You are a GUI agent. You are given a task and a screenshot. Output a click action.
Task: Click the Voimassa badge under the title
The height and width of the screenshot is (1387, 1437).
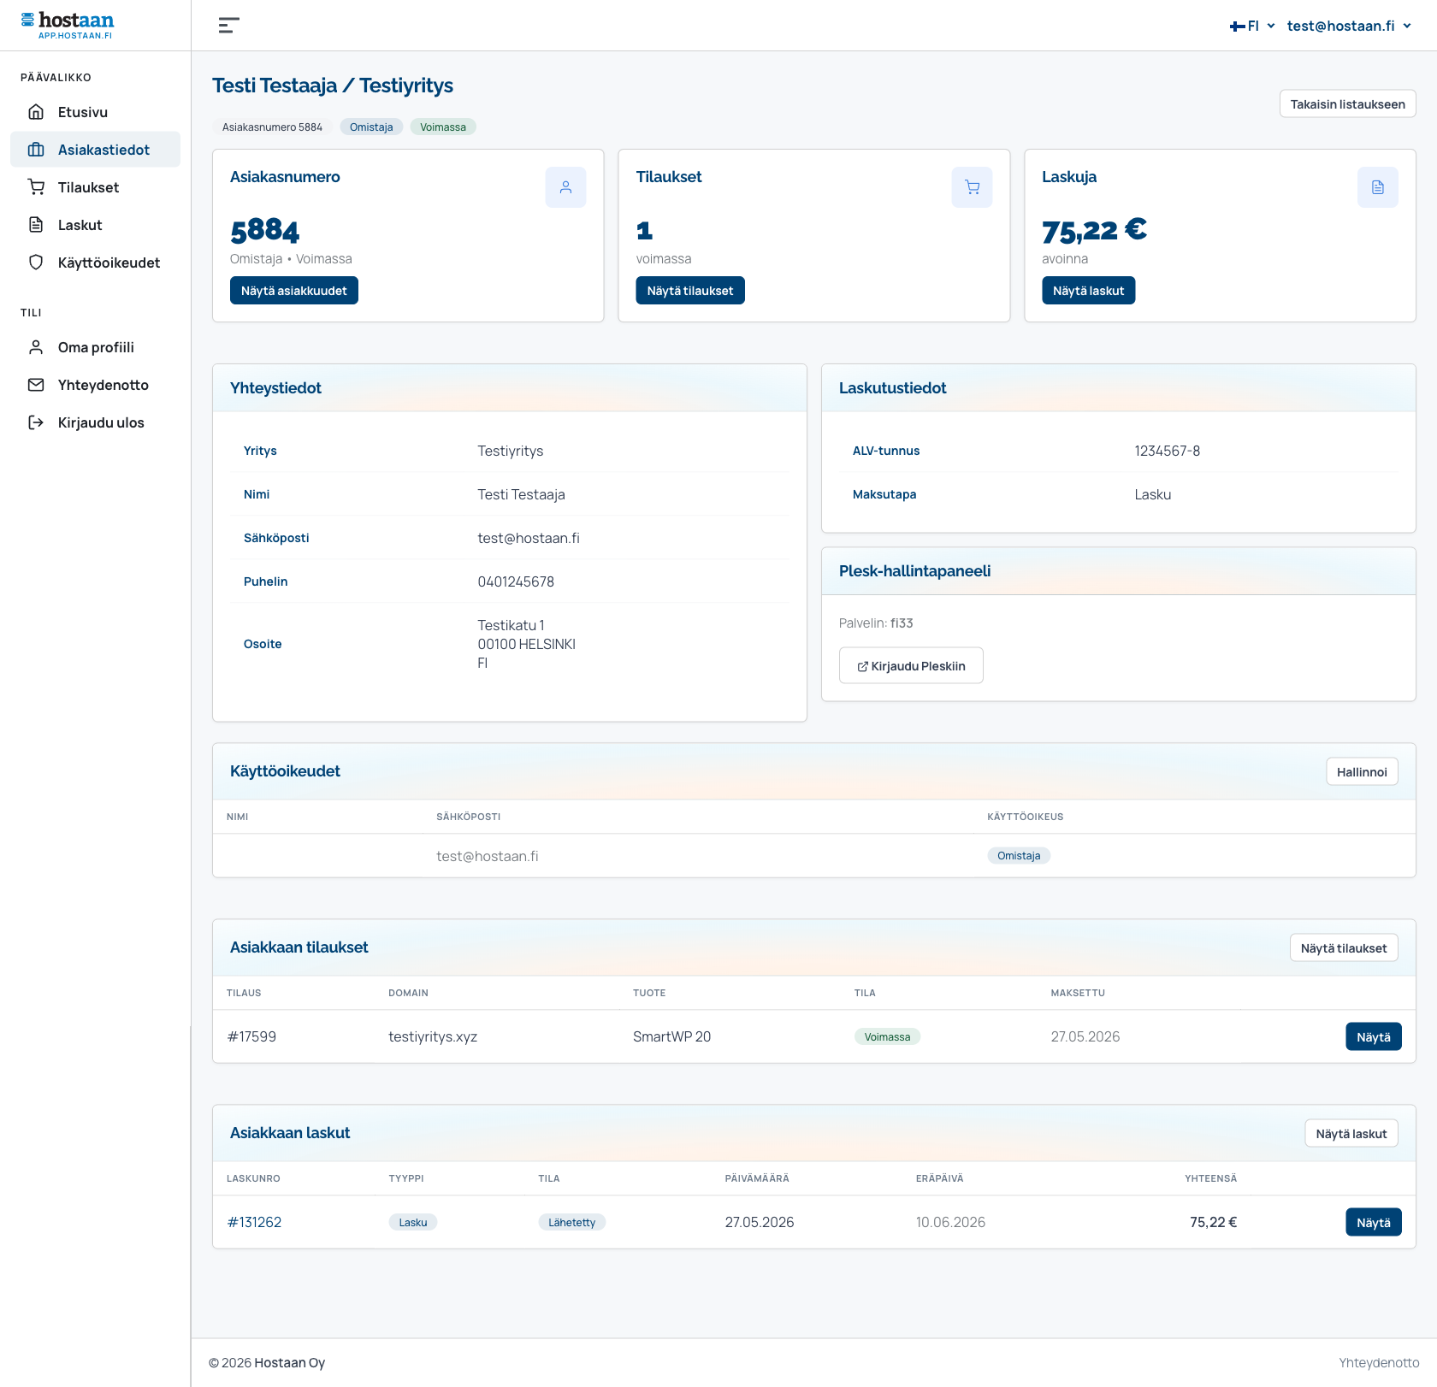443,127
